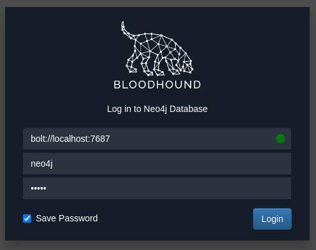316x250 pixels.
Task: Click the hound's head in the logo
Action: (x=187, y=66)
